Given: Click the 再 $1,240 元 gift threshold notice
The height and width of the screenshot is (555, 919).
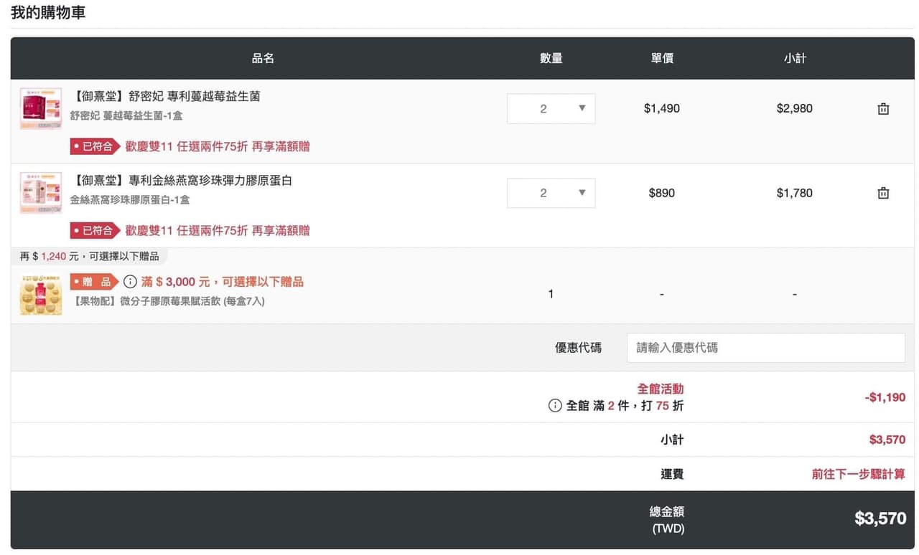Looking at the screenshot, I should pos(89,256).
